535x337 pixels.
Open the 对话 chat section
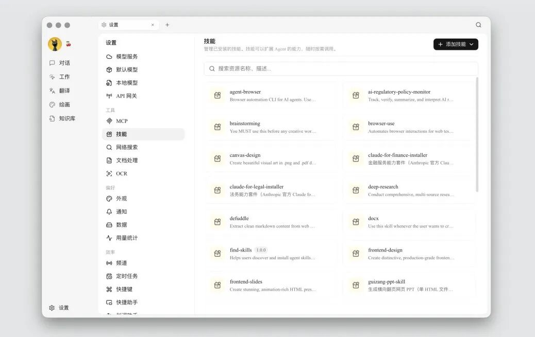point(60,63)
